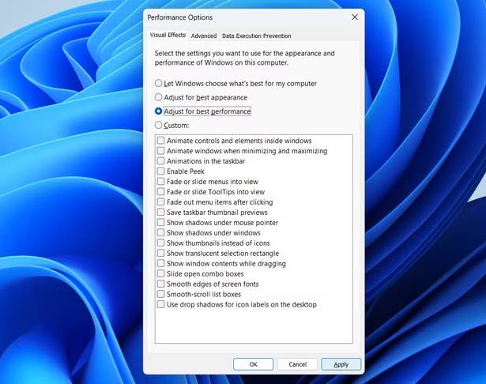Close the Performance Options dialog
The image size is (486, 384).
pyautogui.click(x=355, y=17)
